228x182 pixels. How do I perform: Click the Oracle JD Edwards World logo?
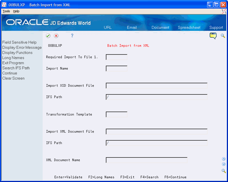[48, 22]
